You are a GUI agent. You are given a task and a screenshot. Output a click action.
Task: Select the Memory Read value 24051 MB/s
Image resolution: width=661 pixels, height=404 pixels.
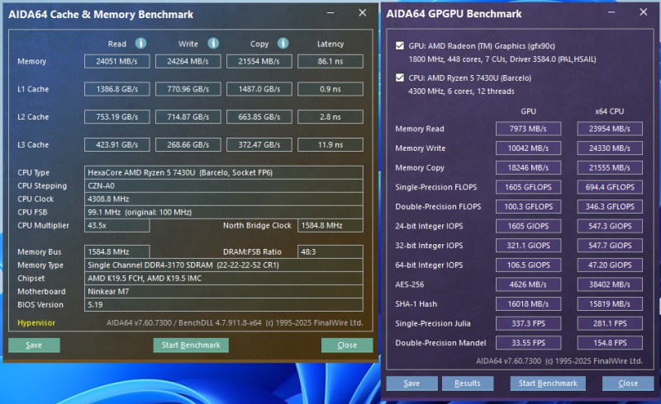[x=117, y=62]
